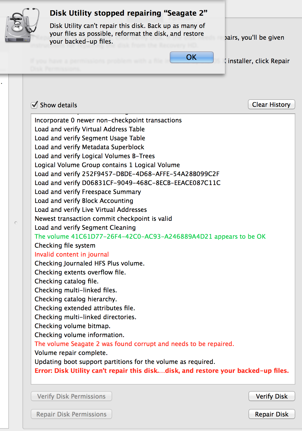302x431 pixels.
Task: Select the 'Invalid content in journal' line
Action: [x=72, y=254]
